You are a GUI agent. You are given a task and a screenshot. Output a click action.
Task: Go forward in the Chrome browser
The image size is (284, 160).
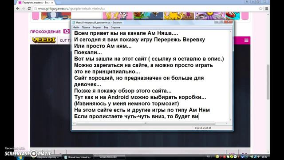click(24, 8)
